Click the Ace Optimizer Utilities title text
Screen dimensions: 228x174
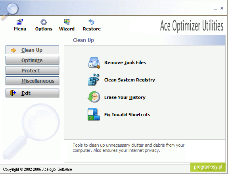click(x=192, y=26)
